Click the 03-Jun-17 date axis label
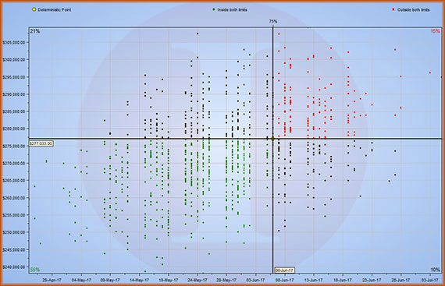 pos(255,280)
